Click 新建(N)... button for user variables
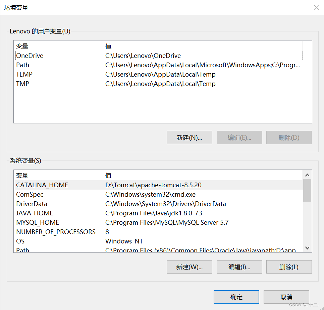 tap(189, 137)
